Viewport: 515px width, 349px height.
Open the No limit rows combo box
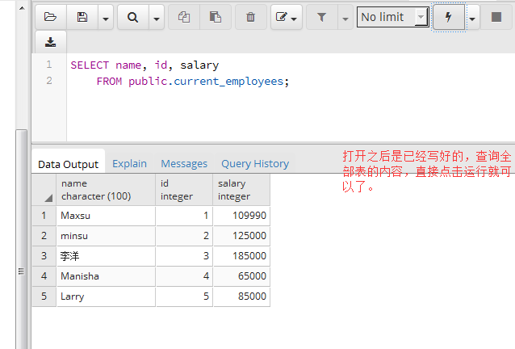click(x=393, y=17)
